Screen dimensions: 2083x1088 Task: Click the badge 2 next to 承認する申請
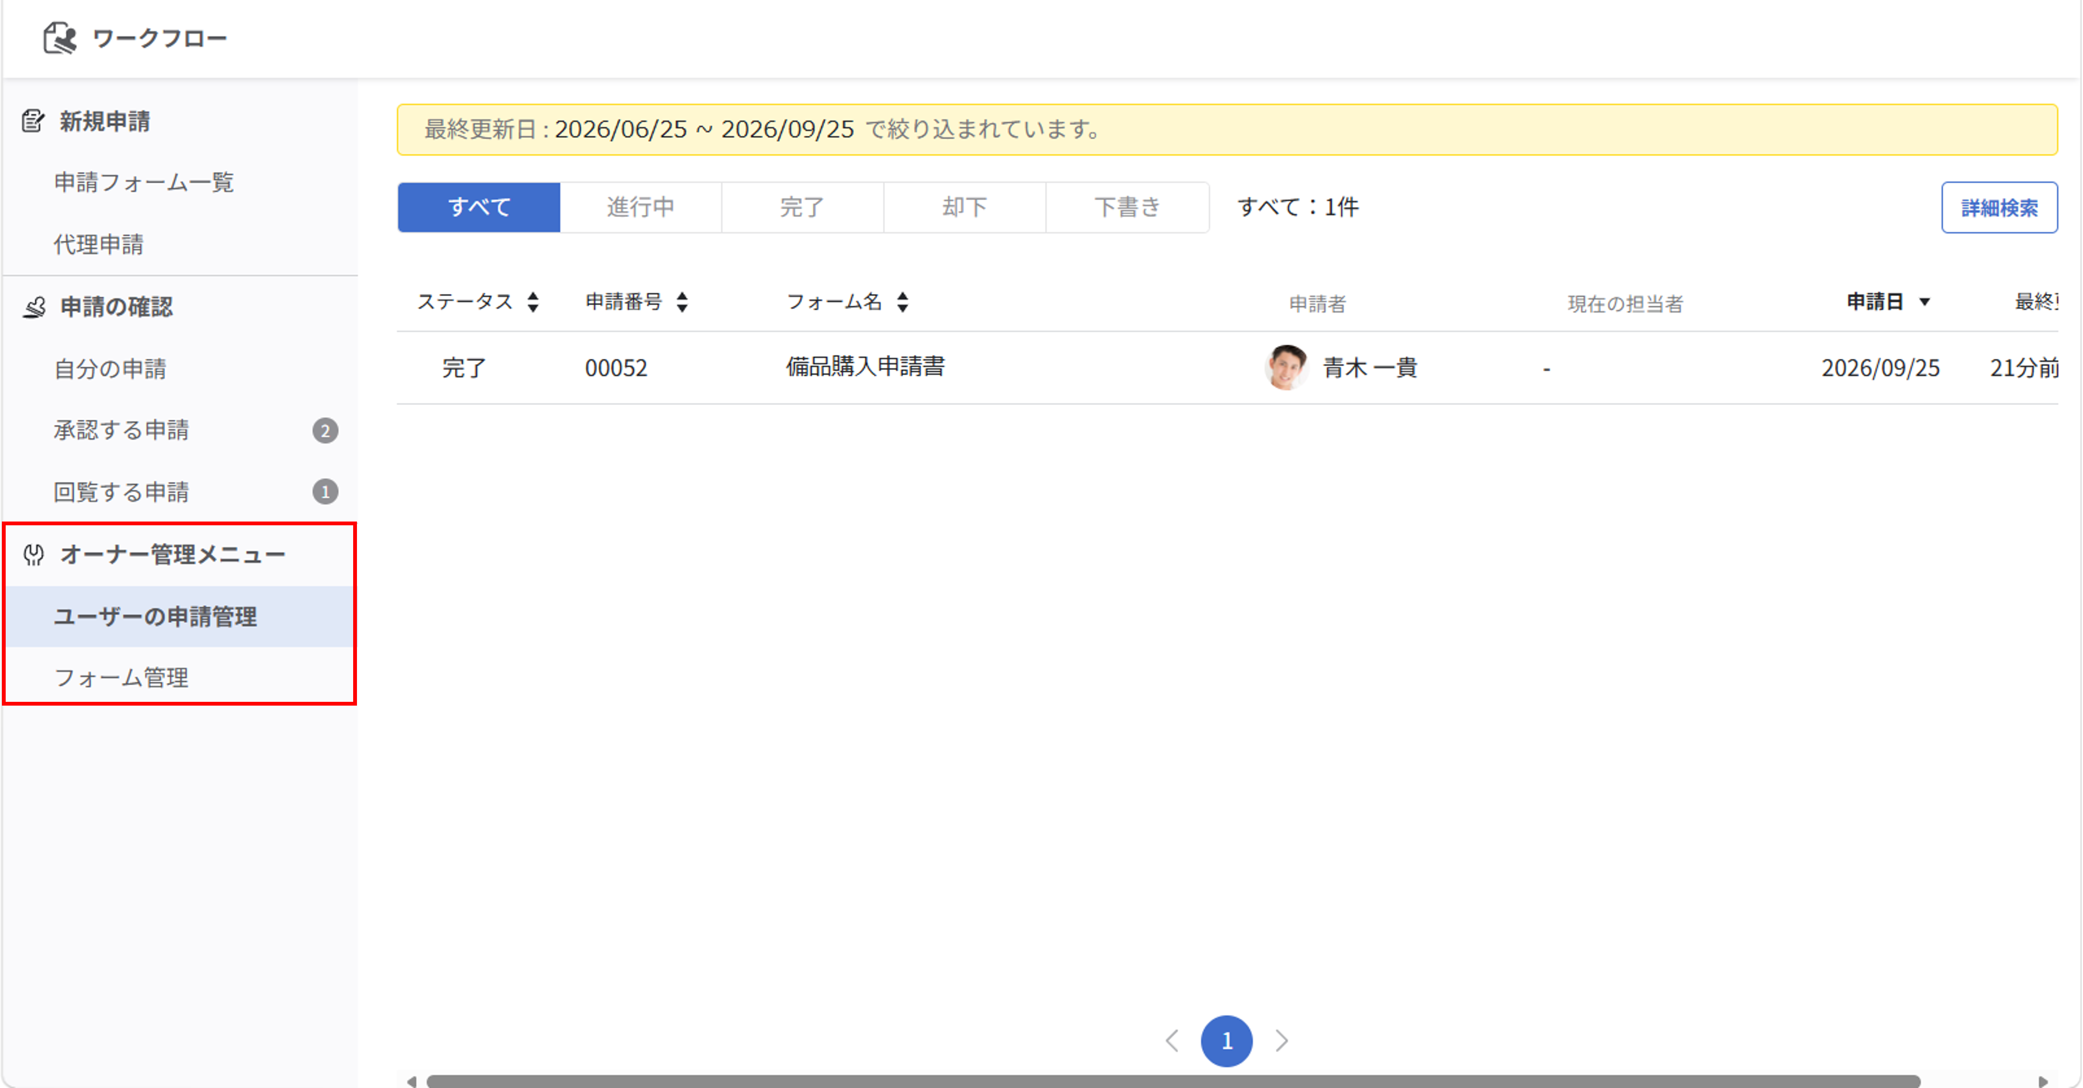[x=325, y=431]
